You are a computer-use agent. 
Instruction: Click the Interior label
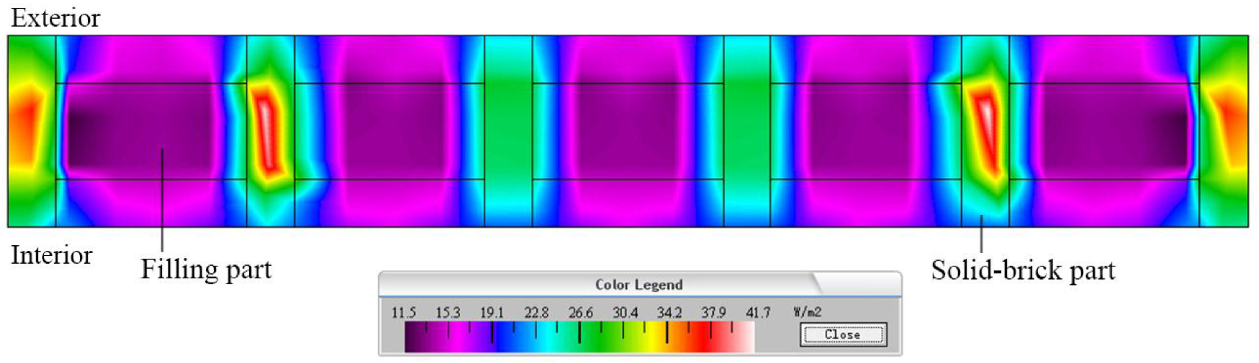[x=52, y=255]
